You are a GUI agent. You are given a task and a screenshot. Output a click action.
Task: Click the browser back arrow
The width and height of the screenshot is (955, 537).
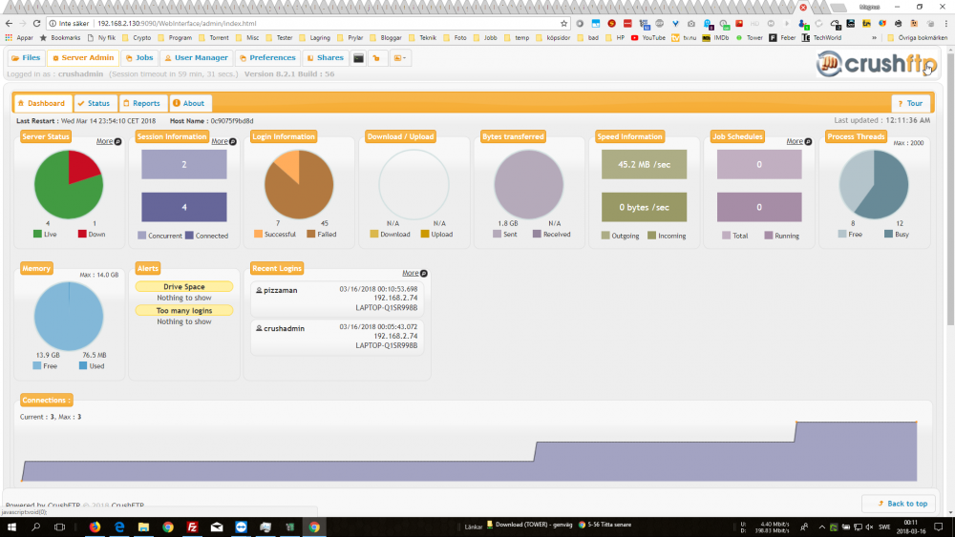[x=9, y=23]
